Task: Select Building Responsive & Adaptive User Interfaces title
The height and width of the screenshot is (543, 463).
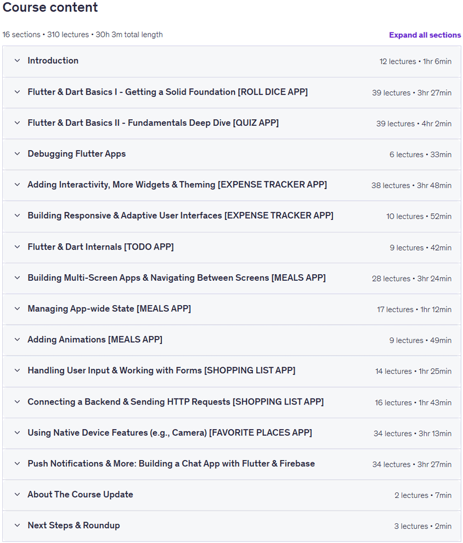Action: tap(180, 215)
